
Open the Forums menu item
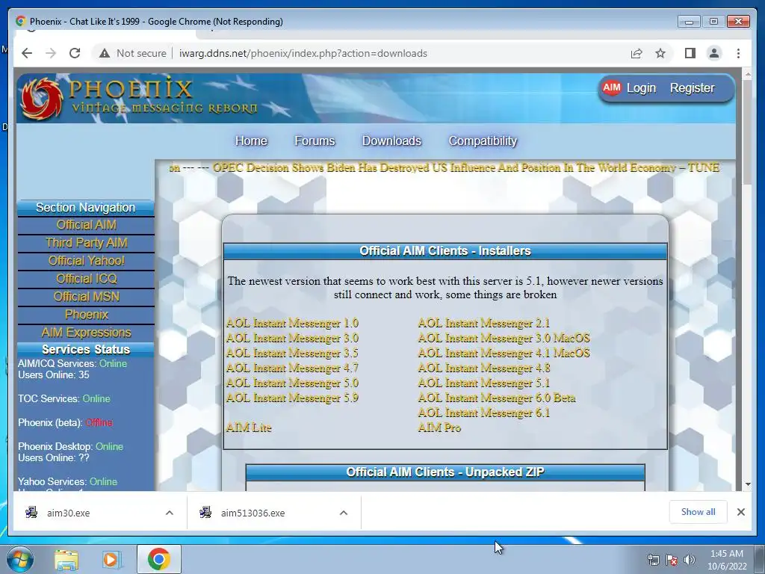click(315, 141)
